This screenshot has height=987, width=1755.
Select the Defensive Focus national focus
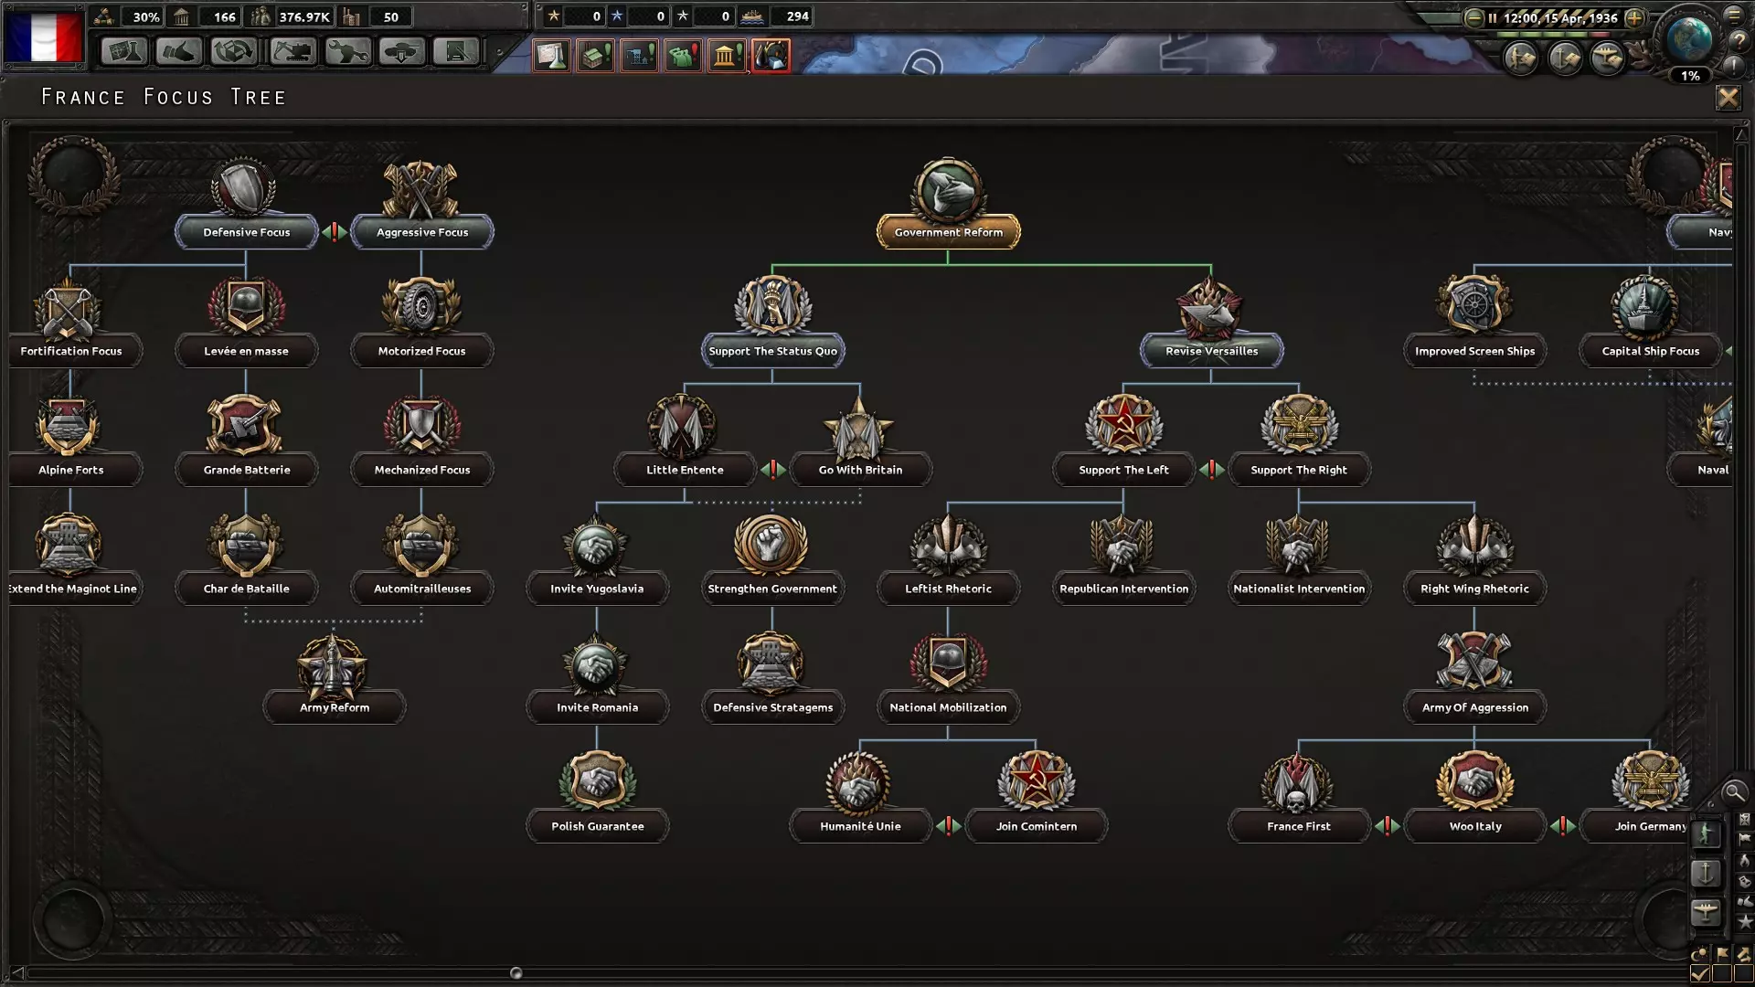(x=246, y=232)
